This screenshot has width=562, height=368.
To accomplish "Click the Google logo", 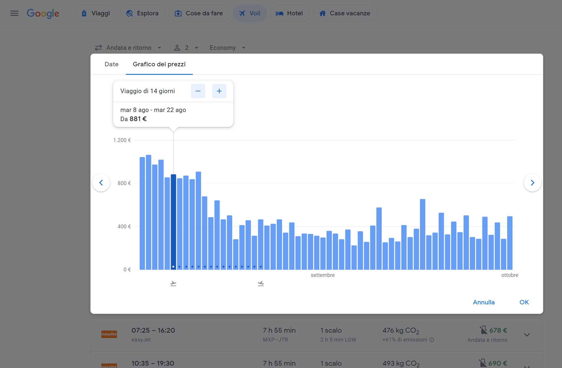I will 43,13.
